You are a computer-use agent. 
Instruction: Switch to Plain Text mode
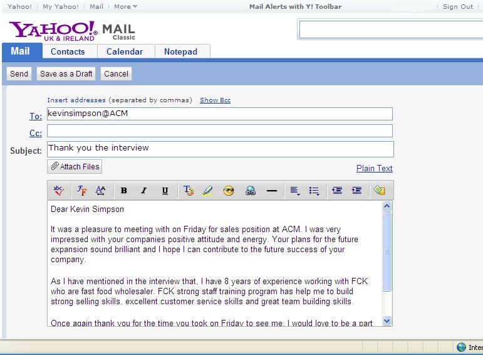374,168
